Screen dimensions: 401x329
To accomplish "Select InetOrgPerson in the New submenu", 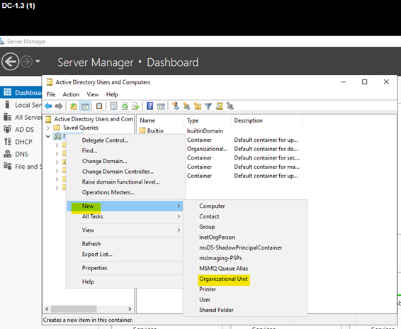I will (x=245, y=238).
